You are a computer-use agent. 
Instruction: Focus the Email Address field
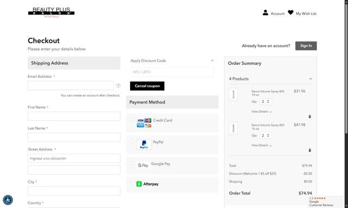pyautogui.click(x=71, y=85)
